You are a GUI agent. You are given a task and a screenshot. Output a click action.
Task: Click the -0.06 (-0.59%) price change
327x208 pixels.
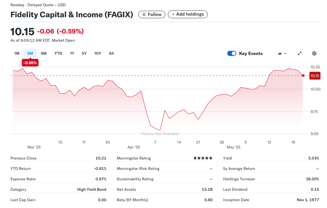[x=61, y=31]
